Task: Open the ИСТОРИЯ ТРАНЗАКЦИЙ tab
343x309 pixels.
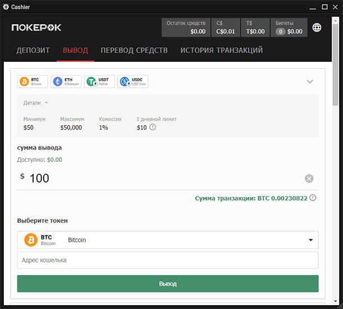Action: pyautogui.click(x=221, y=51)
